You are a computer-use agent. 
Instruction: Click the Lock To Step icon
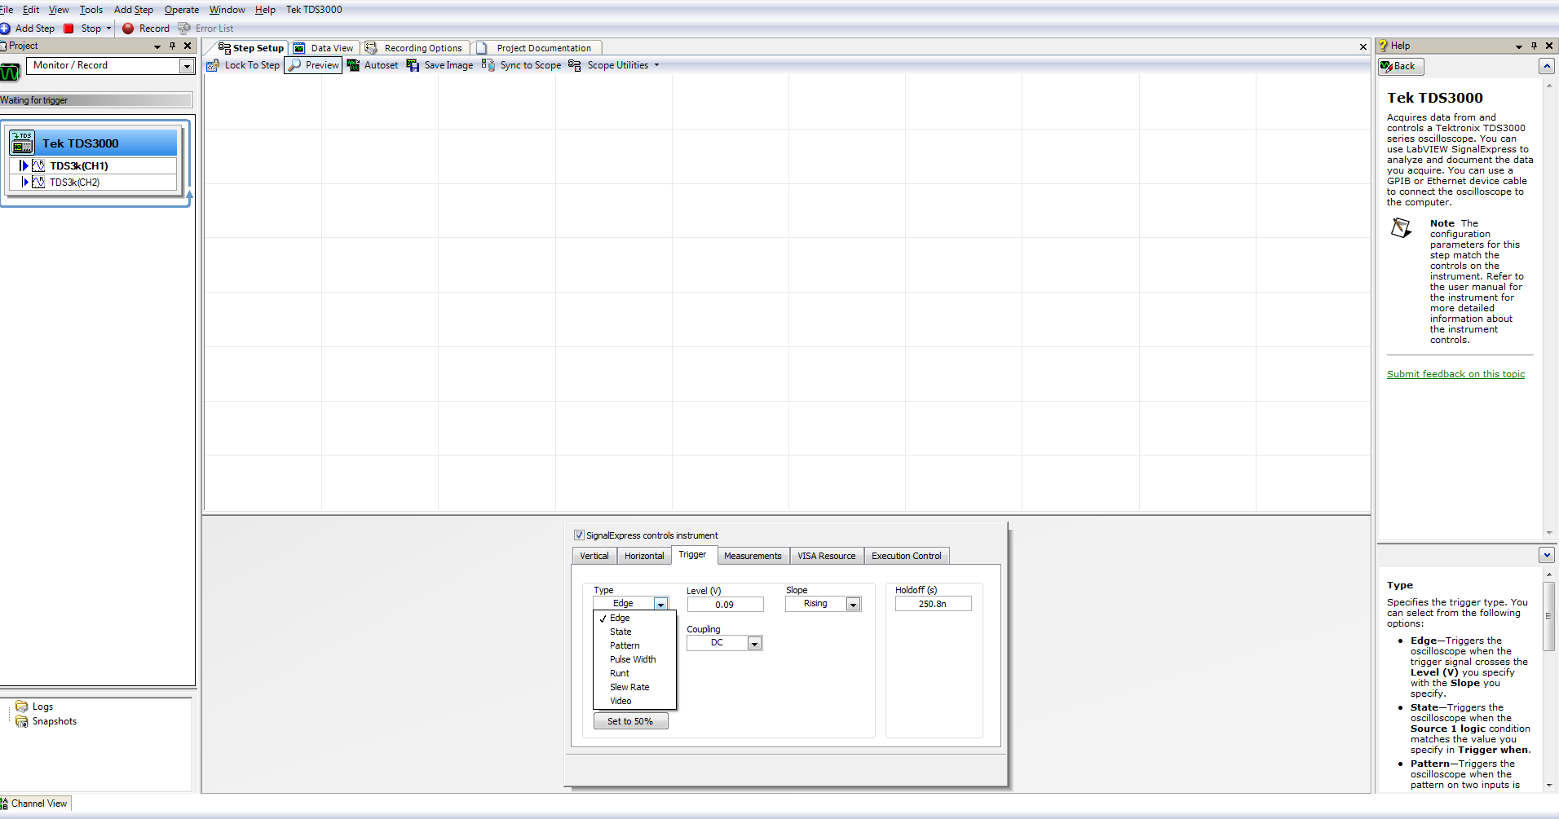pos(212,65)
